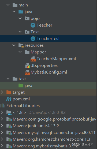Click the green test java folder icon
This screenshot has height=149, width=97.
(x=21, y=86)
